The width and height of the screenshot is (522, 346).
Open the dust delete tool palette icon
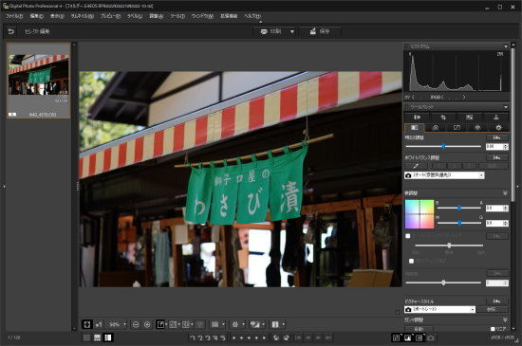click(470, 117)
